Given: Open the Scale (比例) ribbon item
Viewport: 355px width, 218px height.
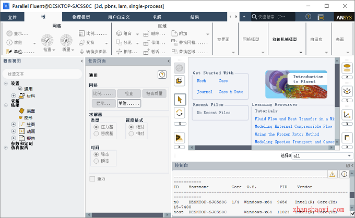Looking at the screenshot, I should (x=93, y=34).
